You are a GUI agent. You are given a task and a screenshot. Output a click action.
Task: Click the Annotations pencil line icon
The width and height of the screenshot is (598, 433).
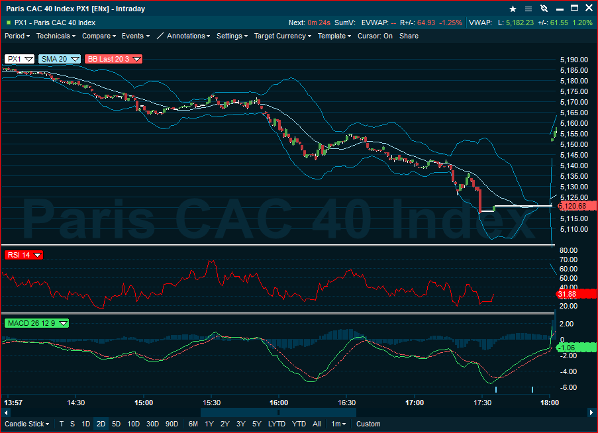tap(160, 36)
